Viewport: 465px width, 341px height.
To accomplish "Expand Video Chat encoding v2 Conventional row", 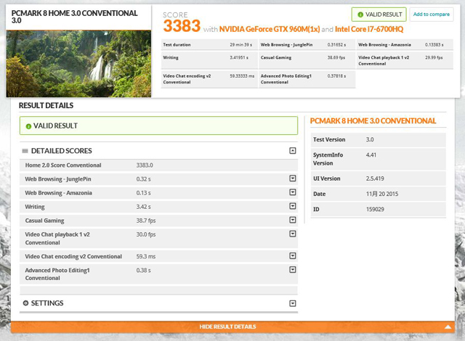I will (292, 255).
